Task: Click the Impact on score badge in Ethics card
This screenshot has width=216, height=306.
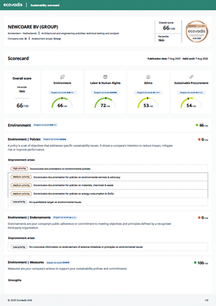Action: tap(148, 92)
